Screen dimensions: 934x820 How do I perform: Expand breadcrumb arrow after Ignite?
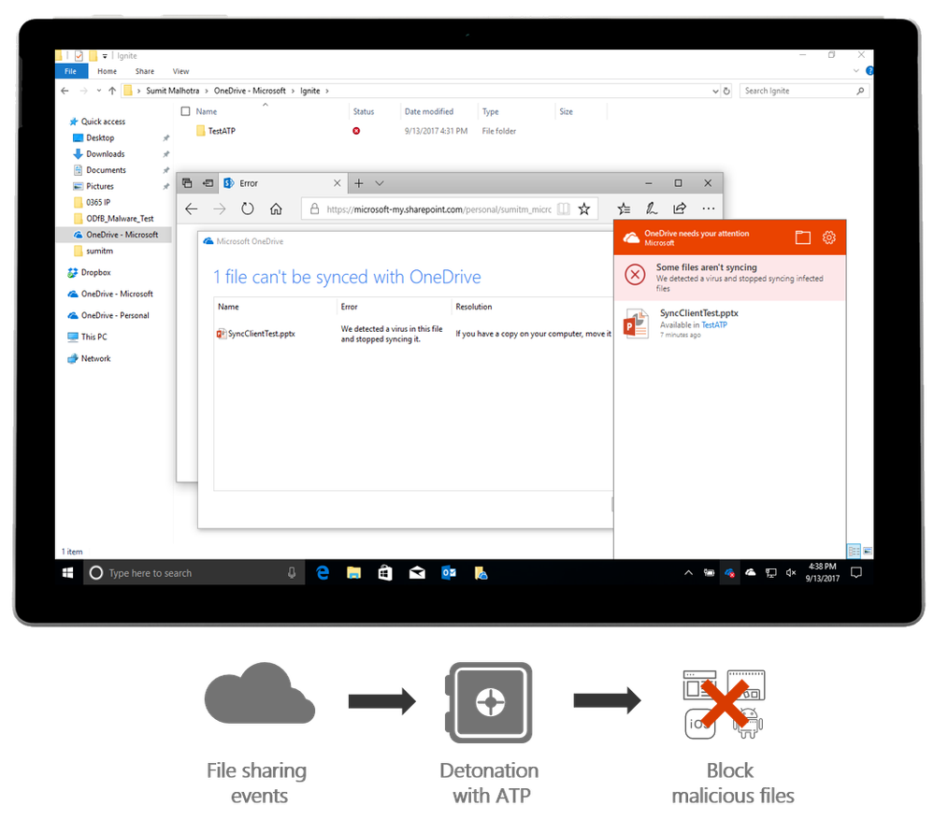[x=327, y=91]
